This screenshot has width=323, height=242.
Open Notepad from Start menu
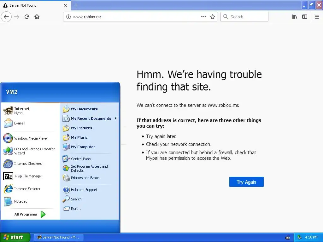[30, 201]
